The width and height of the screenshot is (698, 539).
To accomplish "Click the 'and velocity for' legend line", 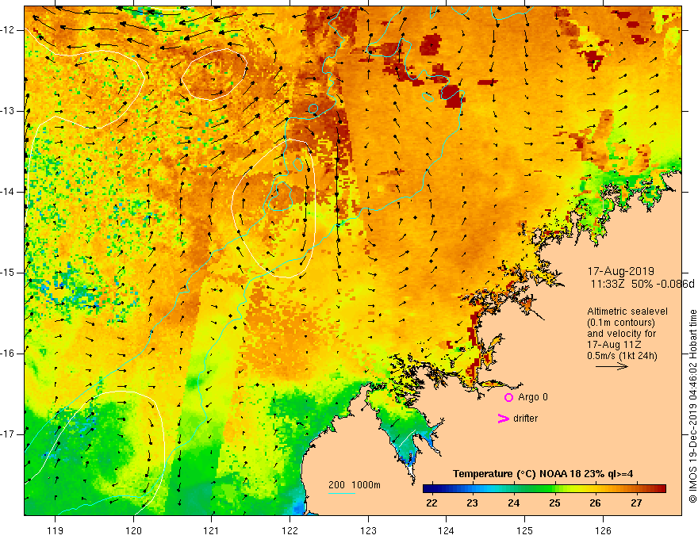I will coord(621,334).
